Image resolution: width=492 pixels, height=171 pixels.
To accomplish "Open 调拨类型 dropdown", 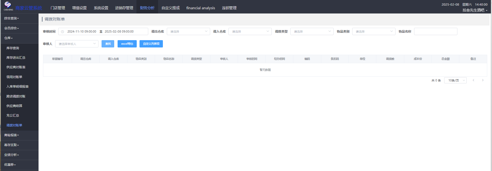I will 312,31.
